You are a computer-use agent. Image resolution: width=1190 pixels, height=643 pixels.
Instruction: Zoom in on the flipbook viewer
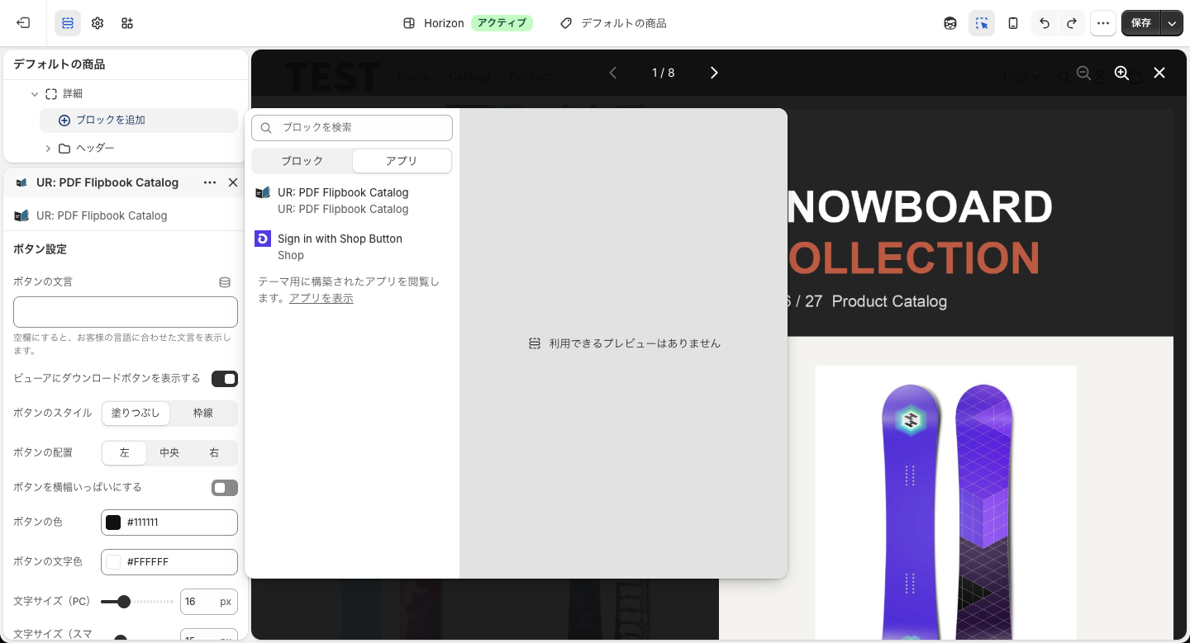click(1121, 73)
